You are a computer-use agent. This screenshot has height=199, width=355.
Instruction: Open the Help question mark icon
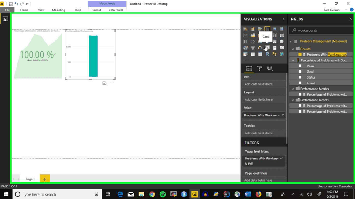click(x=352, y=10)
